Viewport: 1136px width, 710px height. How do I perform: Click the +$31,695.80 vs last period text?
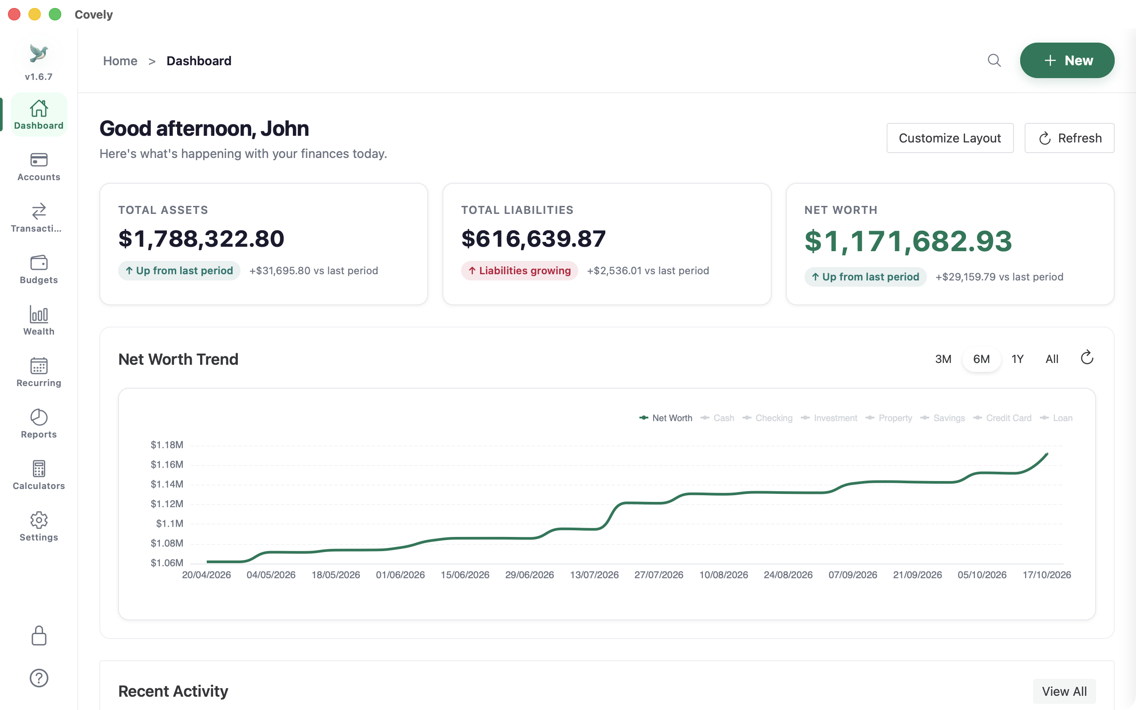coord(314,271)
